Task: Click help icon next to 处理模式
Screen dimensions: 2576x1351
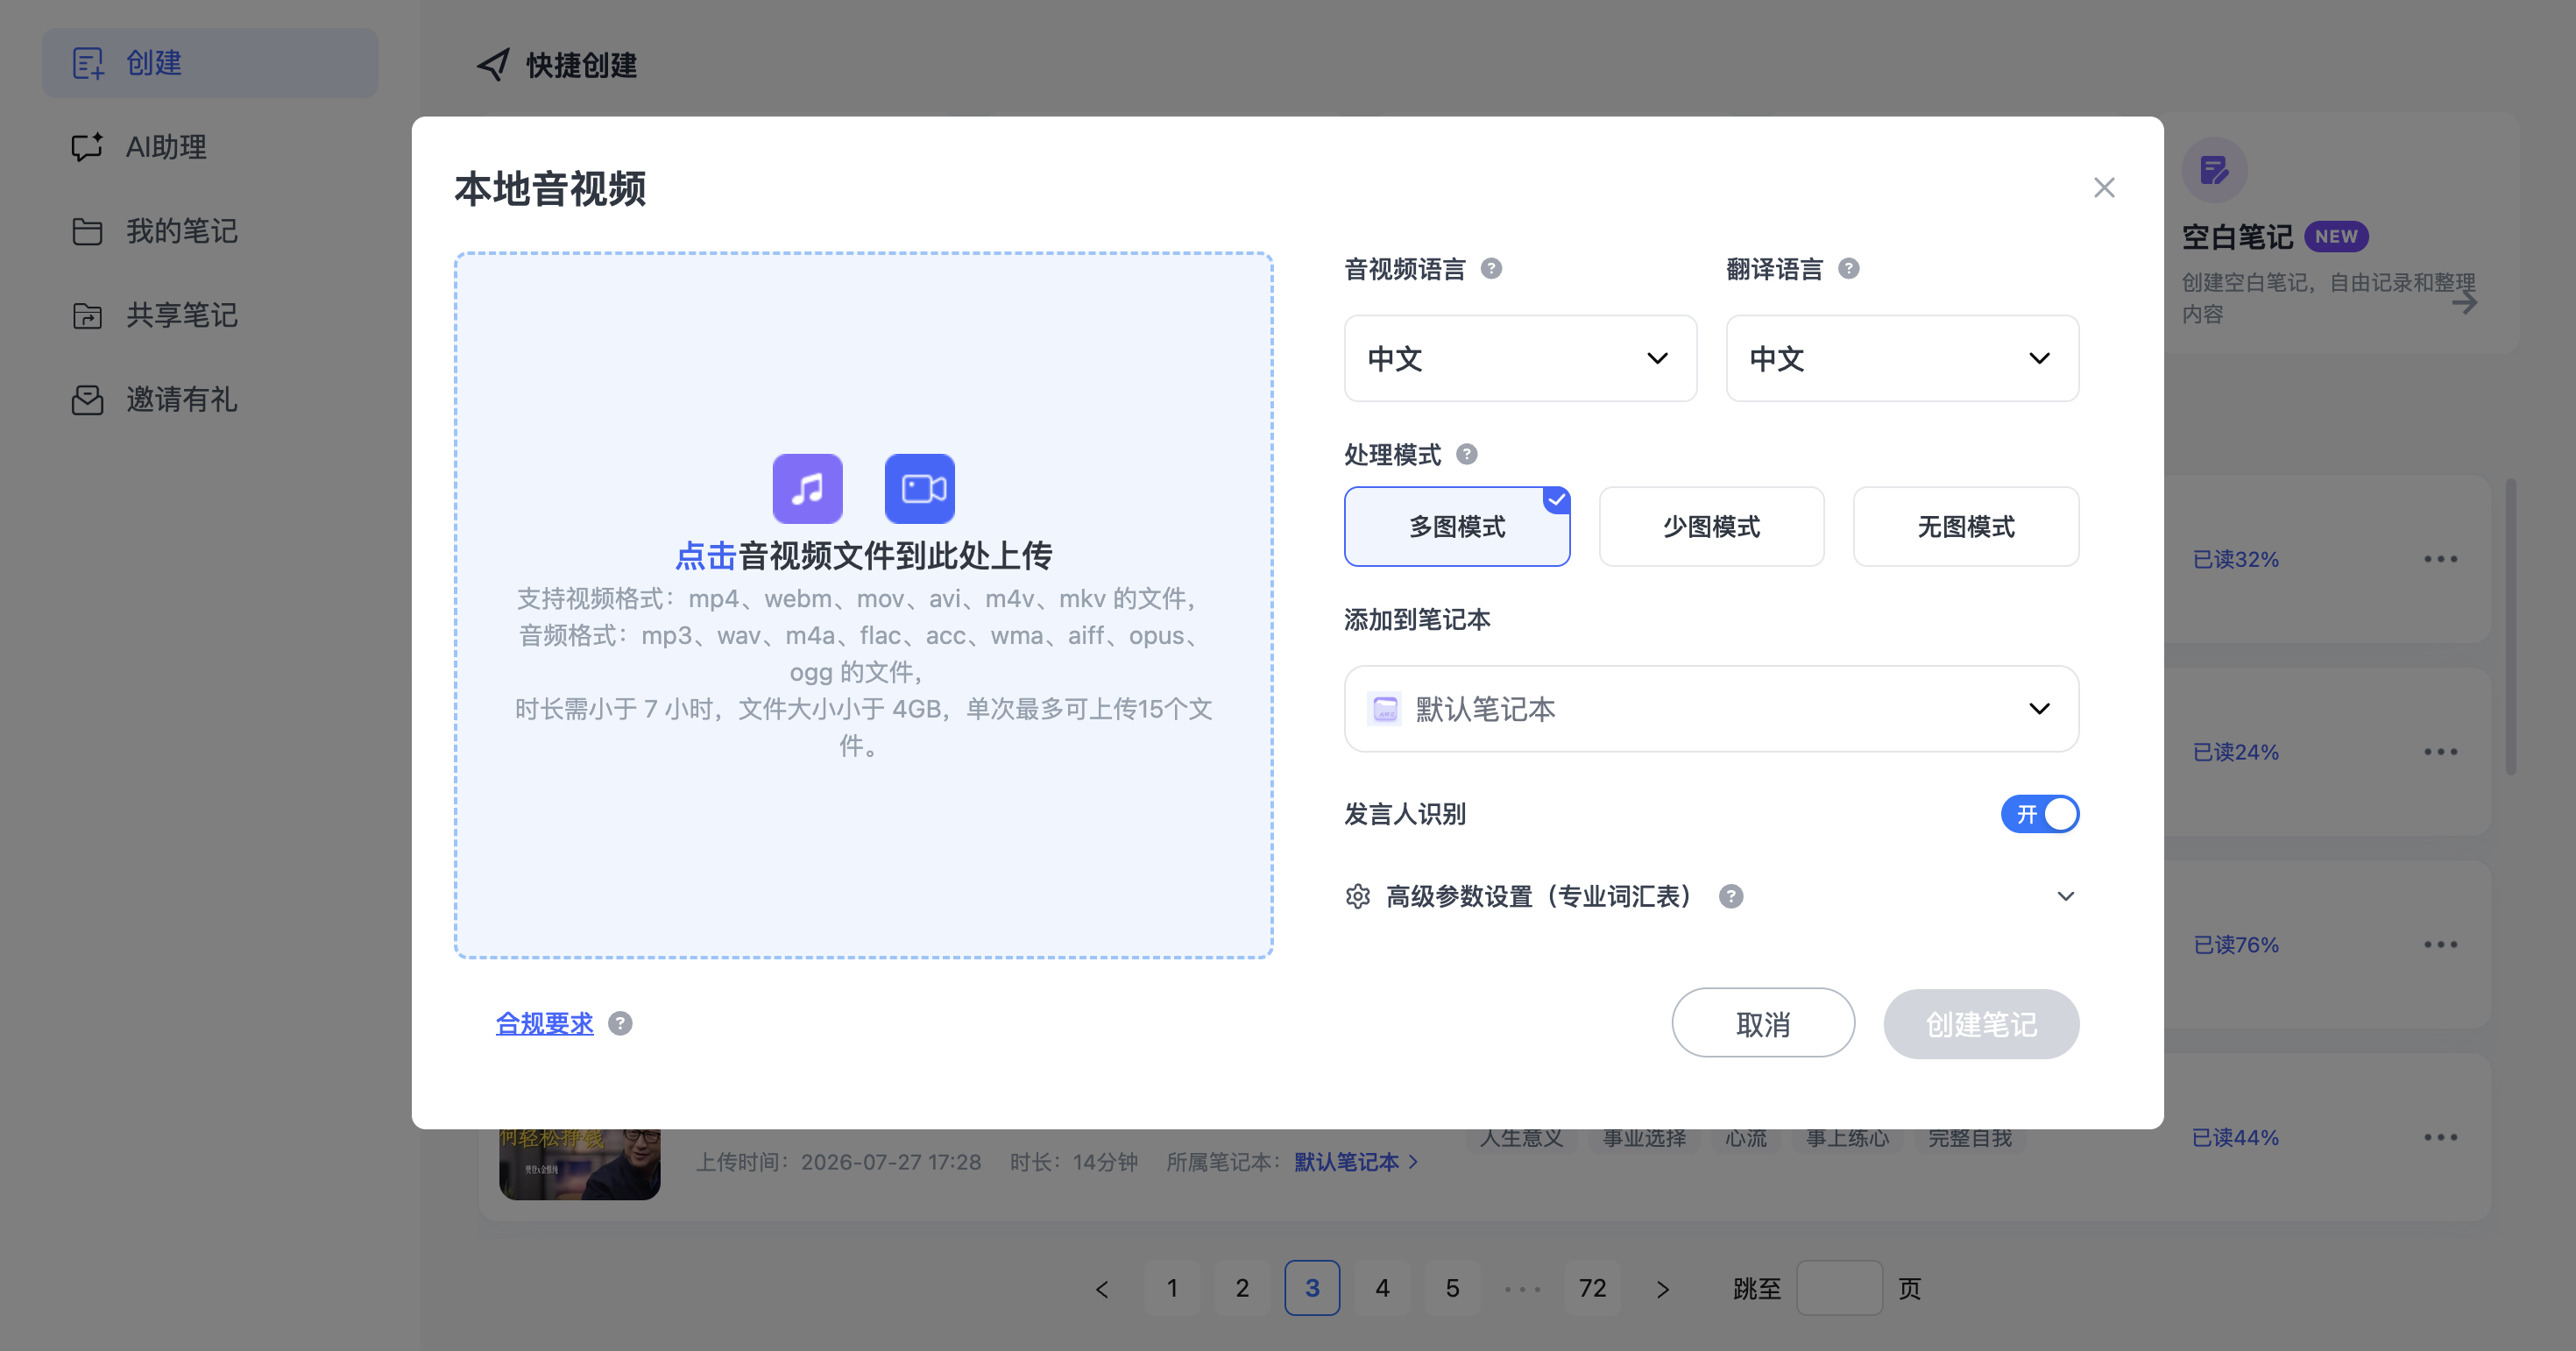Action: 1467,455
